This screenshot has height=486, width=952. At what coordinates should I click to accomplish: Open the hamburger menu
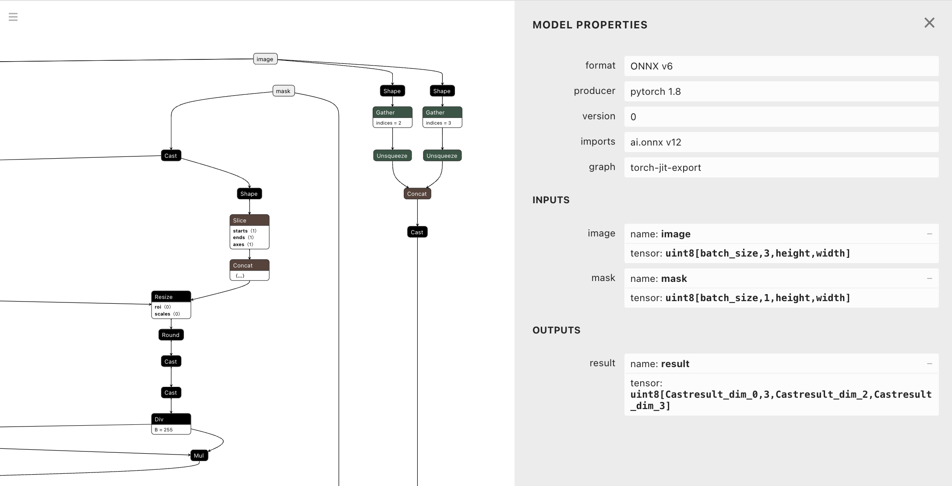(13, 17)
